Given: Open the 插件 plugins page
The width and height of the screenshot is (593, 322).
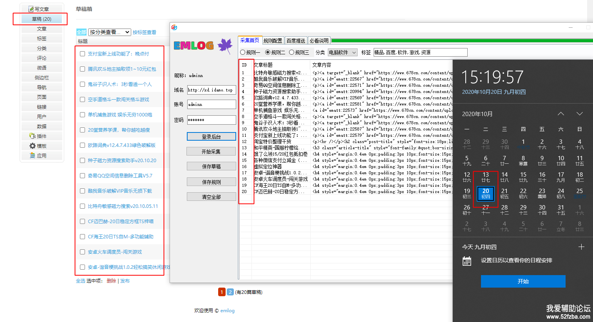Looking at the screenshot, I should (x=42, y=136).
